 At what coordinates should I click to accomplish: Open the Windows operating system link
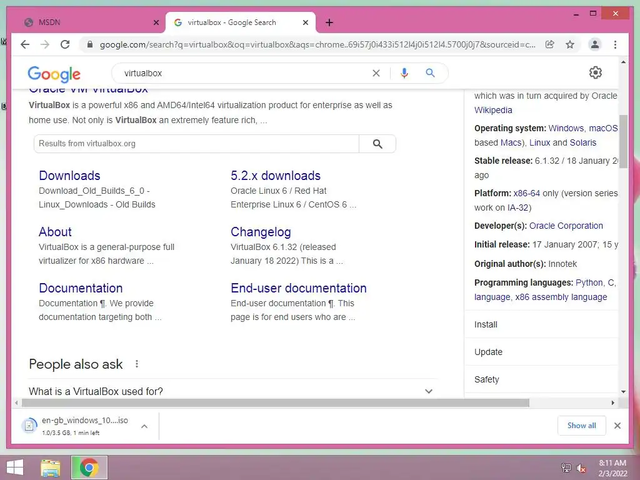pyautogui.click(x=566, y=128)
